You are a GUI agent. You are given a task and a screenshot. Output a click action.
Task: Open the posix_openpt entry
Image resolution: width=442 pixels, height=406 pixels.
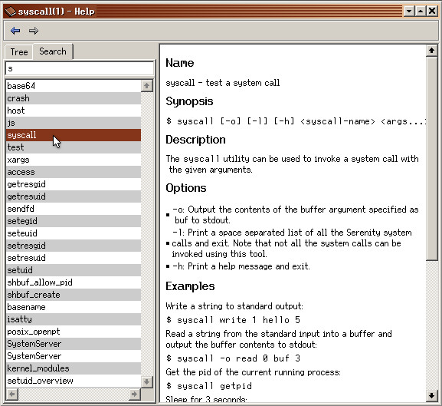pos(74,332)
